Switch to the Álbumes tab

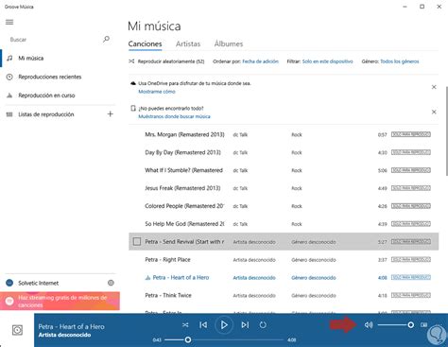(229, 43)
